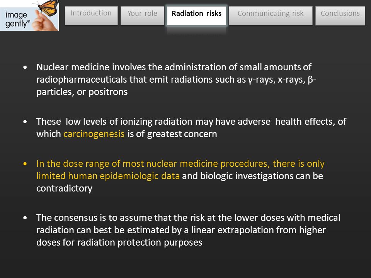Switch to the Your role tab

[142, 15]
